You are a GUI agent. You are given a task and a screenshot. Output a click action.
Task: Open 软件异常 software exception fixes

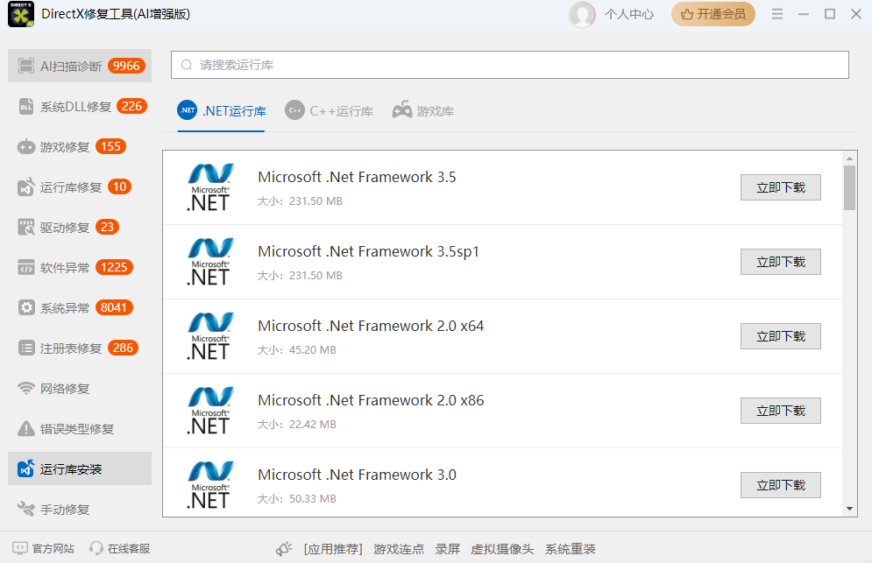(61, 267)
